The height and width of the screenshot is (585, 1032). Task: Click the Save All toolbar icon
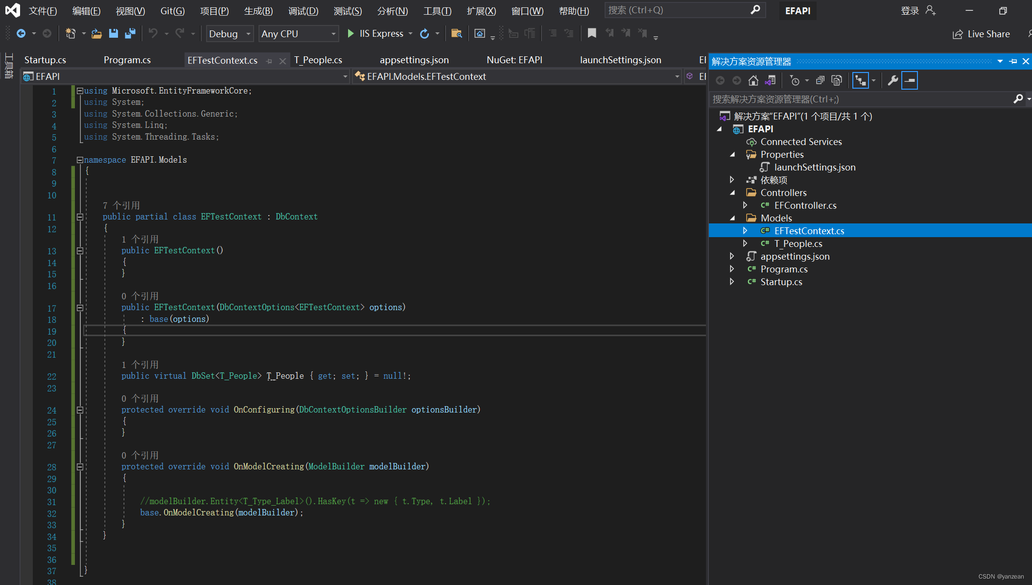point(130,33)
